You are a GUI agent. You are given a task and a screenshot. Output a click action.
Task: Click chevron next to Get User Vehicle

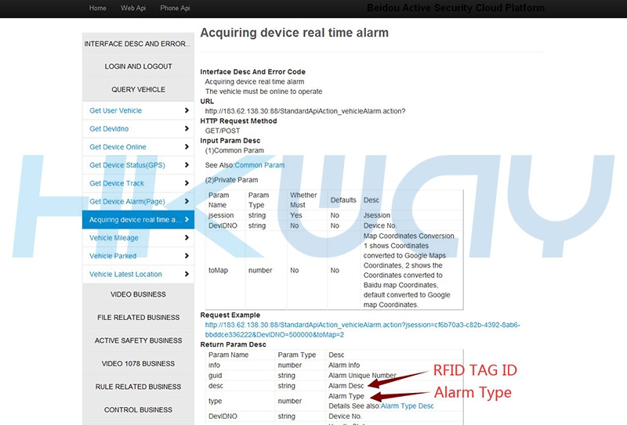point(187,110)
